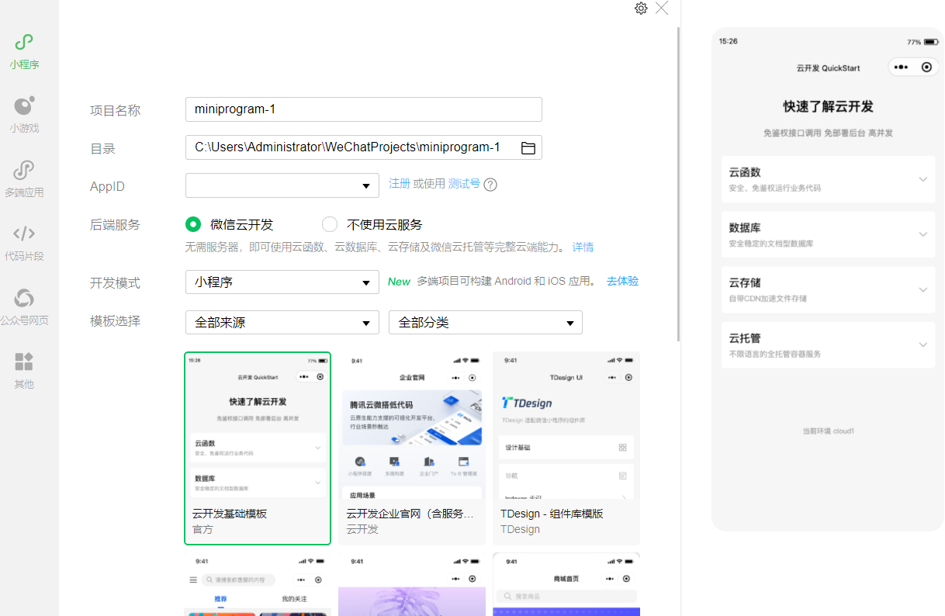Open the 代码片段 sidebar section
The width and height of the screenshot is (945, 616).
click(24, 243)
